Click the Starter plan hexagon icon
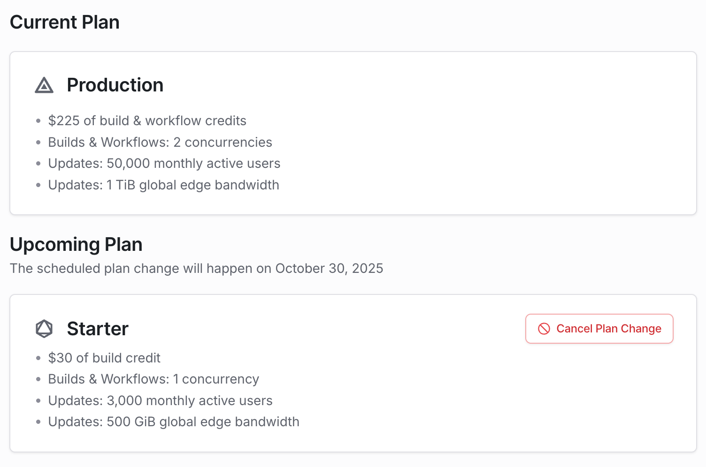This screenshot has height=467, width=706. pyautogui.click(x=44, y=329)
